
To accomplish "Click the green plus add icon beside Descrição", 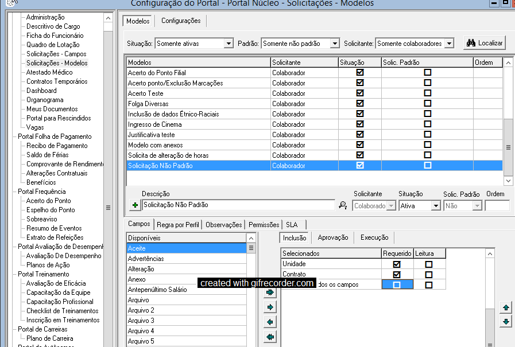I will [x=135, y=205].
